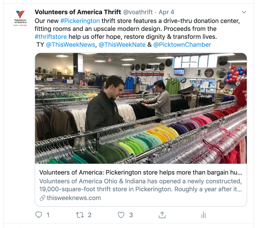This screenshot has height=228, width=263.
Task: Open the share upload icon
Action: 162,215
